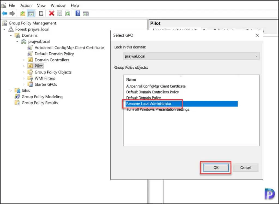Select Group Policy Results tree item

tap(40, 103)
